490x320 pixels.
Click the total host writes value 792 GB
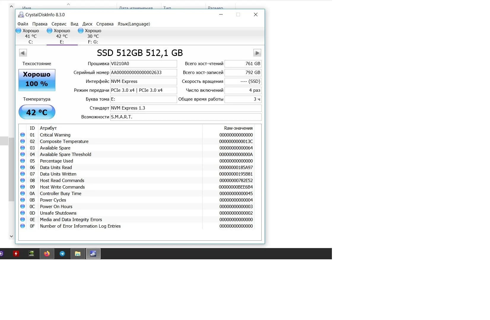point(243,73)
